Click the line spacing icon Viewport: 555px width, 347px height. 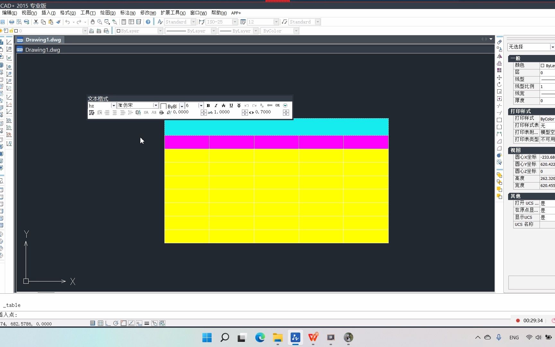pos(130,112)
